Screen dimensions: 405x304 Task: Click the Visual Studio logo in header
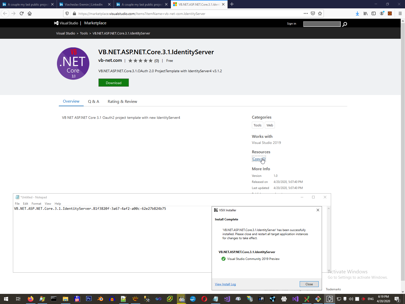66,23
